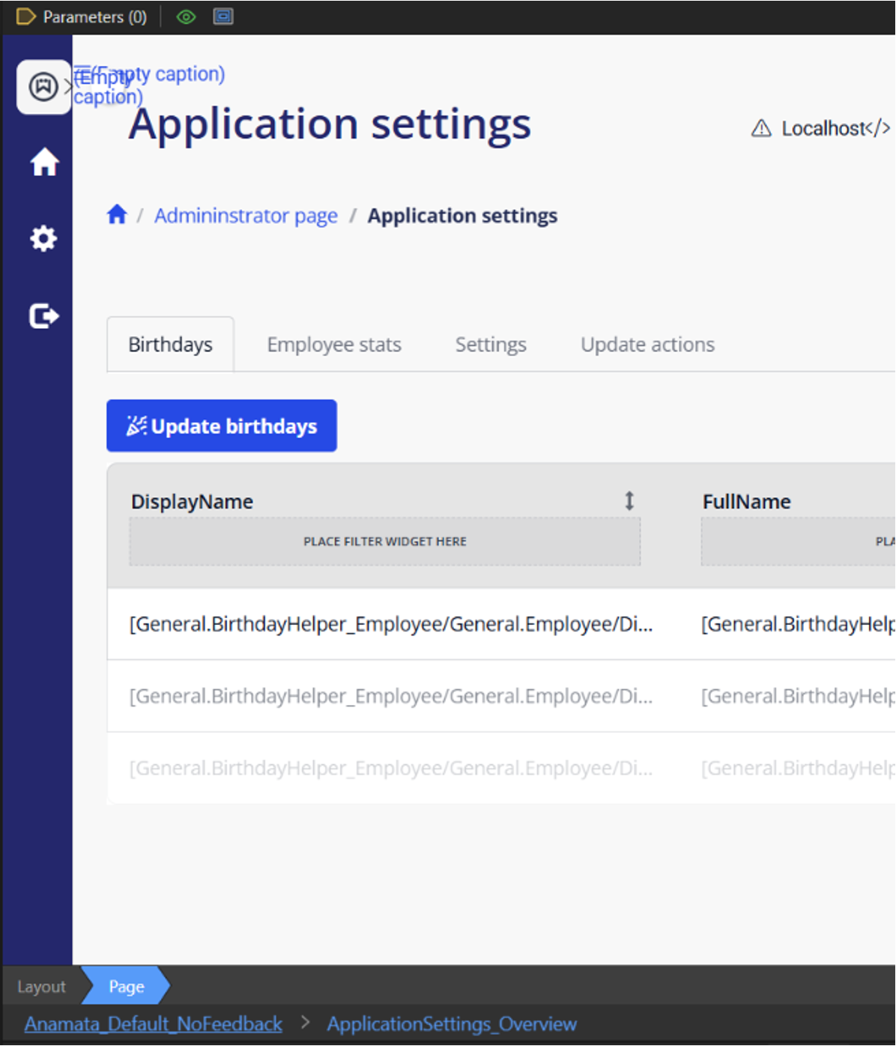Click the app logo in sidebar

click(x=43, y=87)
